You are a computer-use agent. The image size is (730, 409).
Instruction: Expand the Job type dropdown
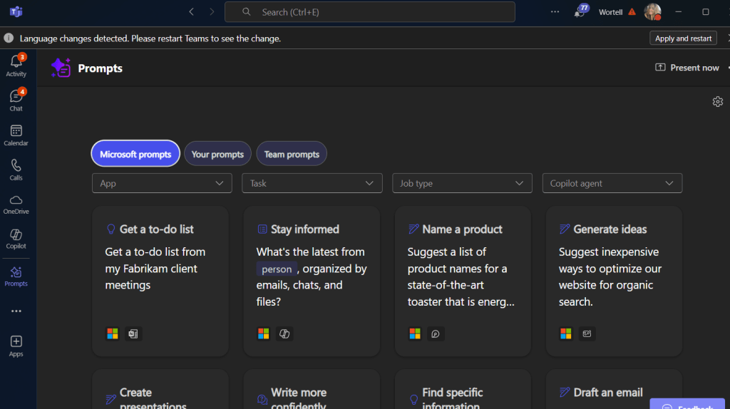(x=462, y=183)
